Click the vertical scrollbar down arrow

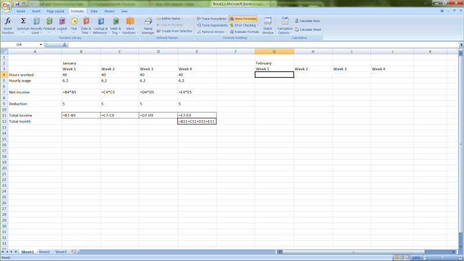461,247
